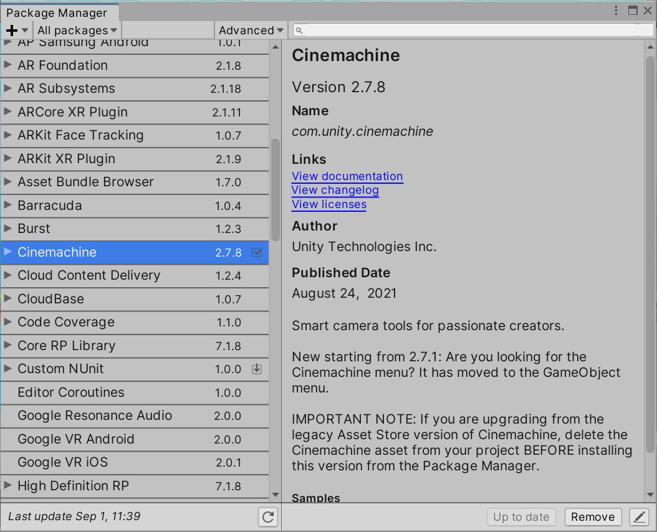The image size is (657, 532).
Task: Open the Advanced dropdown
Action: tap(250, 29)
